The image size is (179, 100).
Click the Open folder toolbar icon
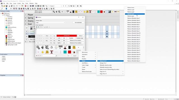tap(4, 6)
